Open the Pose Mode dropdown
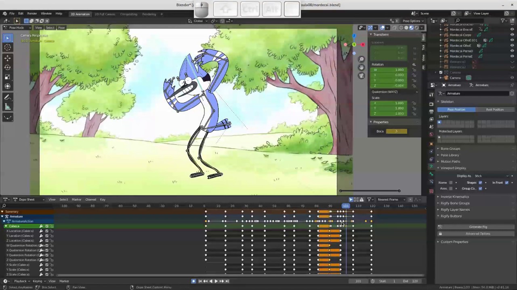The height and width of the screenshot is (290, 517). pos(17,28)
